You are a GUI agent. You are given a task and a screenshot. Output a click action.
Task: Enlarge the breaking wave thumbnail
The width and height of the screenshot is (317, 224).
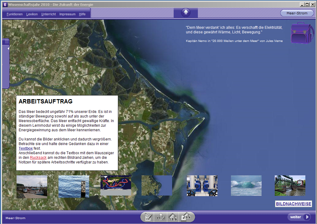point(246,185)
